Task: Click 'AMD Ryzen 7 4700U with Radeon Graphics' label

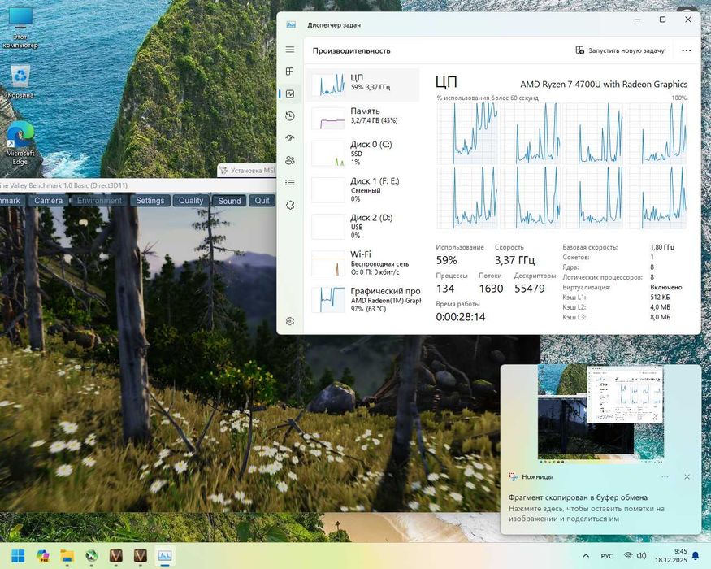Action: tap(604, 84)
